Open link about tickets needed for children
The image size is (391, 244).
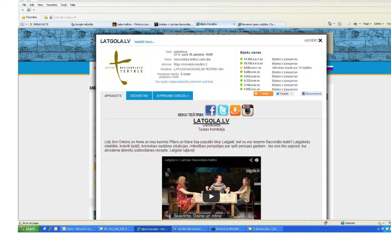pyautogui.click(x=184, y=82)
